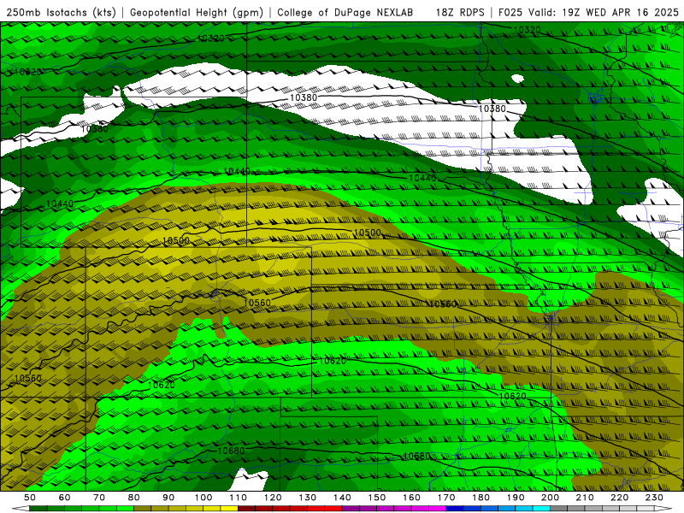Click the 230 knot label on the color scale
The width and height of the screenshot is (684, 513).
(654, 498)
